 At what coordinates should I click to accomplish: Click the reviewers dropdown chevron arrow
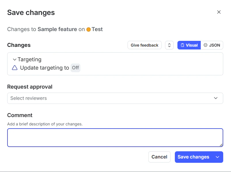pos(216,98)
